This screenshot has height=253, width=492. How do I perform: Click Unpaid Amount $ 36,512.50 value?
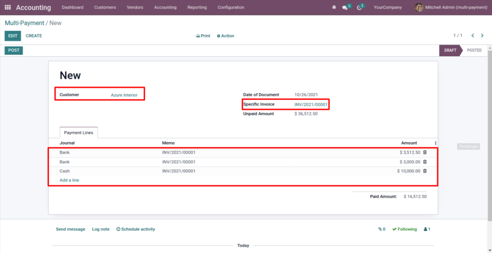click(306, 114)
